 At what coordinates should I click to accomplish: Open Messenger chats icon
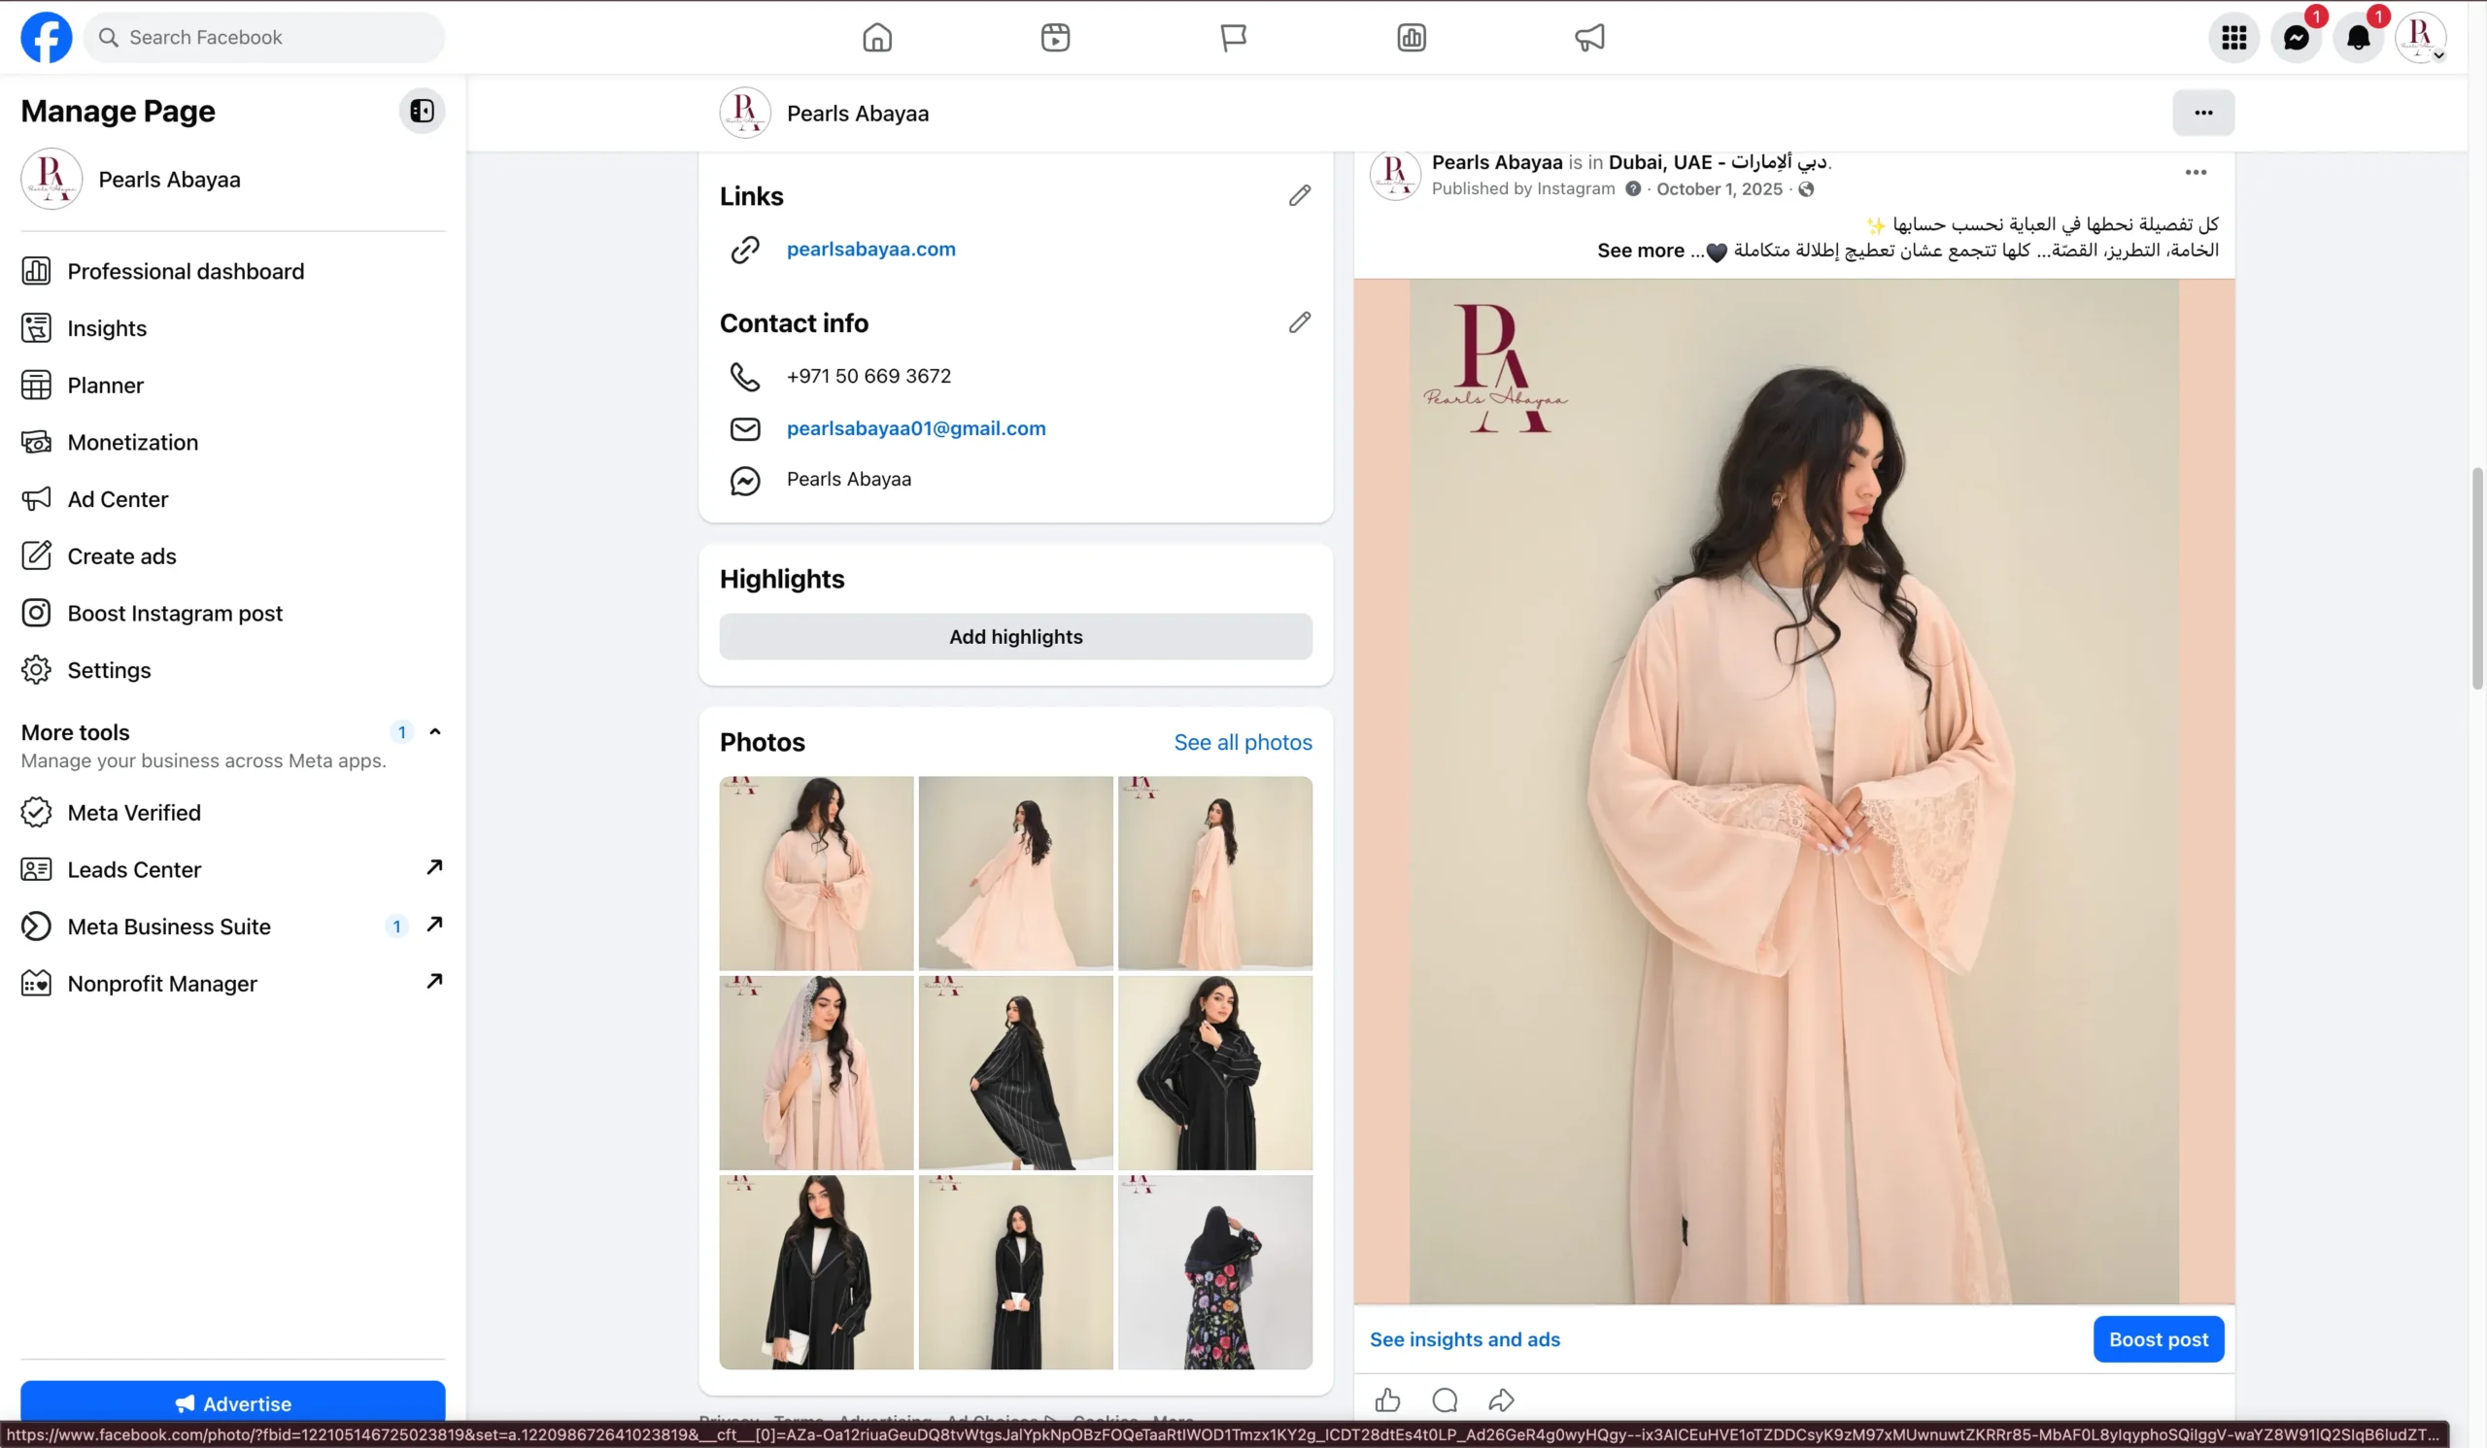(2296, 38)
